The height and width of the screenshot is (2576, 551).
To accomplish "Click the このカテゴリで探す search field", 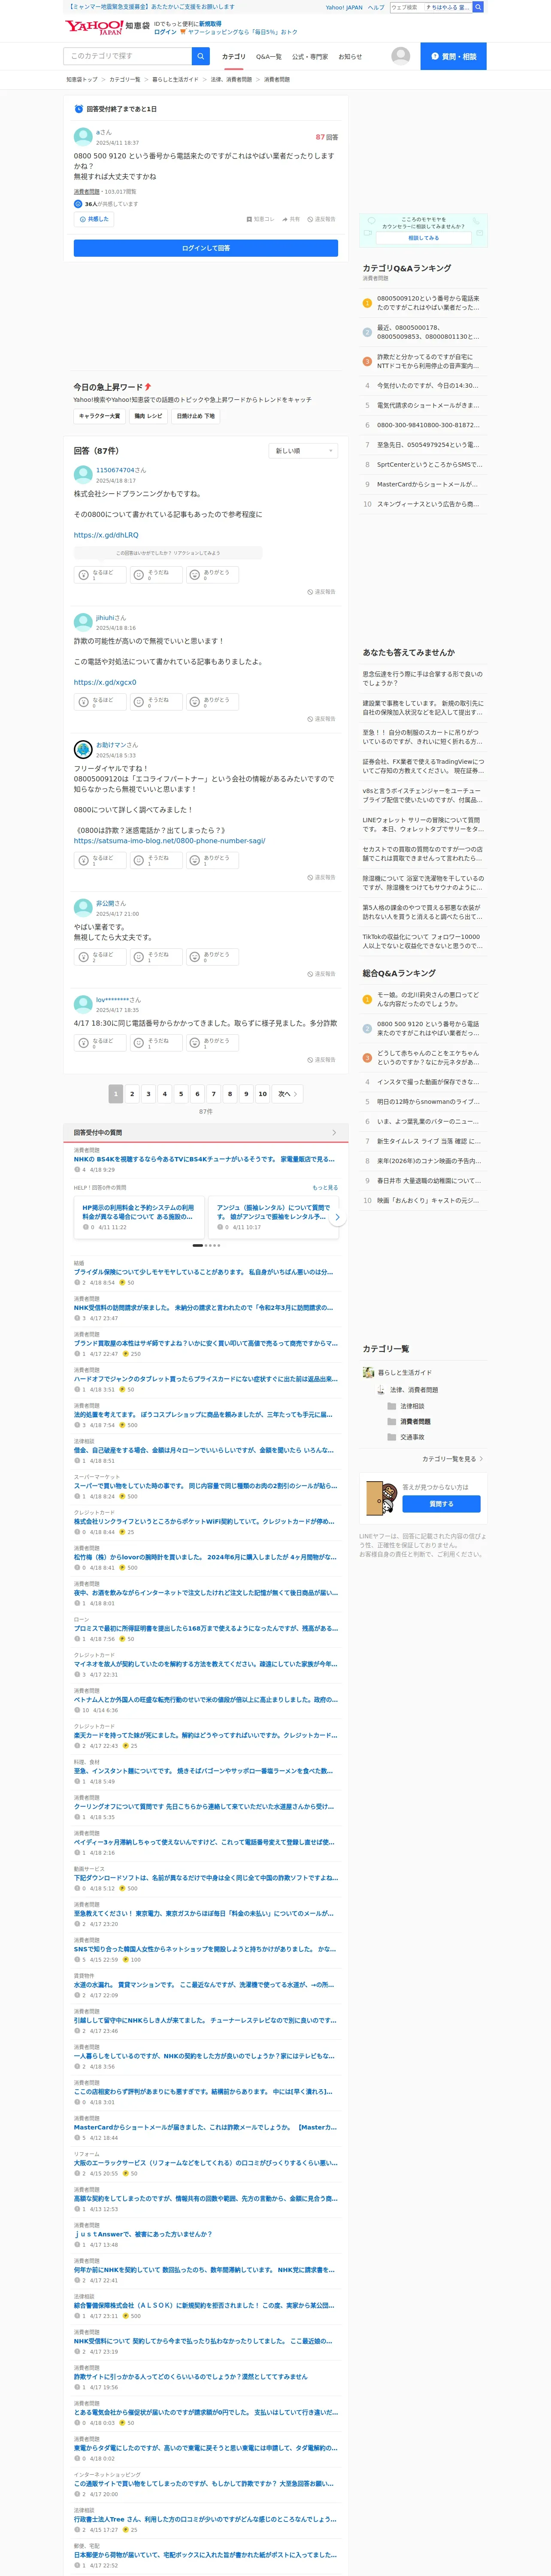I will pos(128,56).
